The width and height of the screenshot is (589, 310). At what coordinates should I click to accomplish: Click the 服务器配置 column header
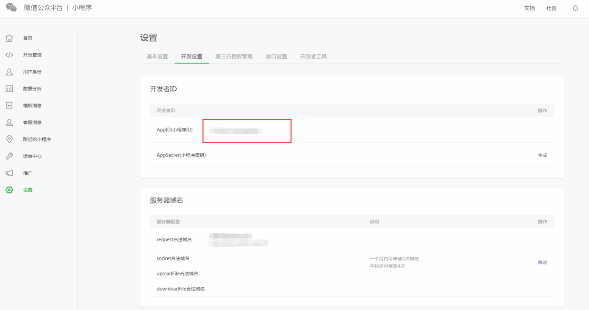coord(168,222)
